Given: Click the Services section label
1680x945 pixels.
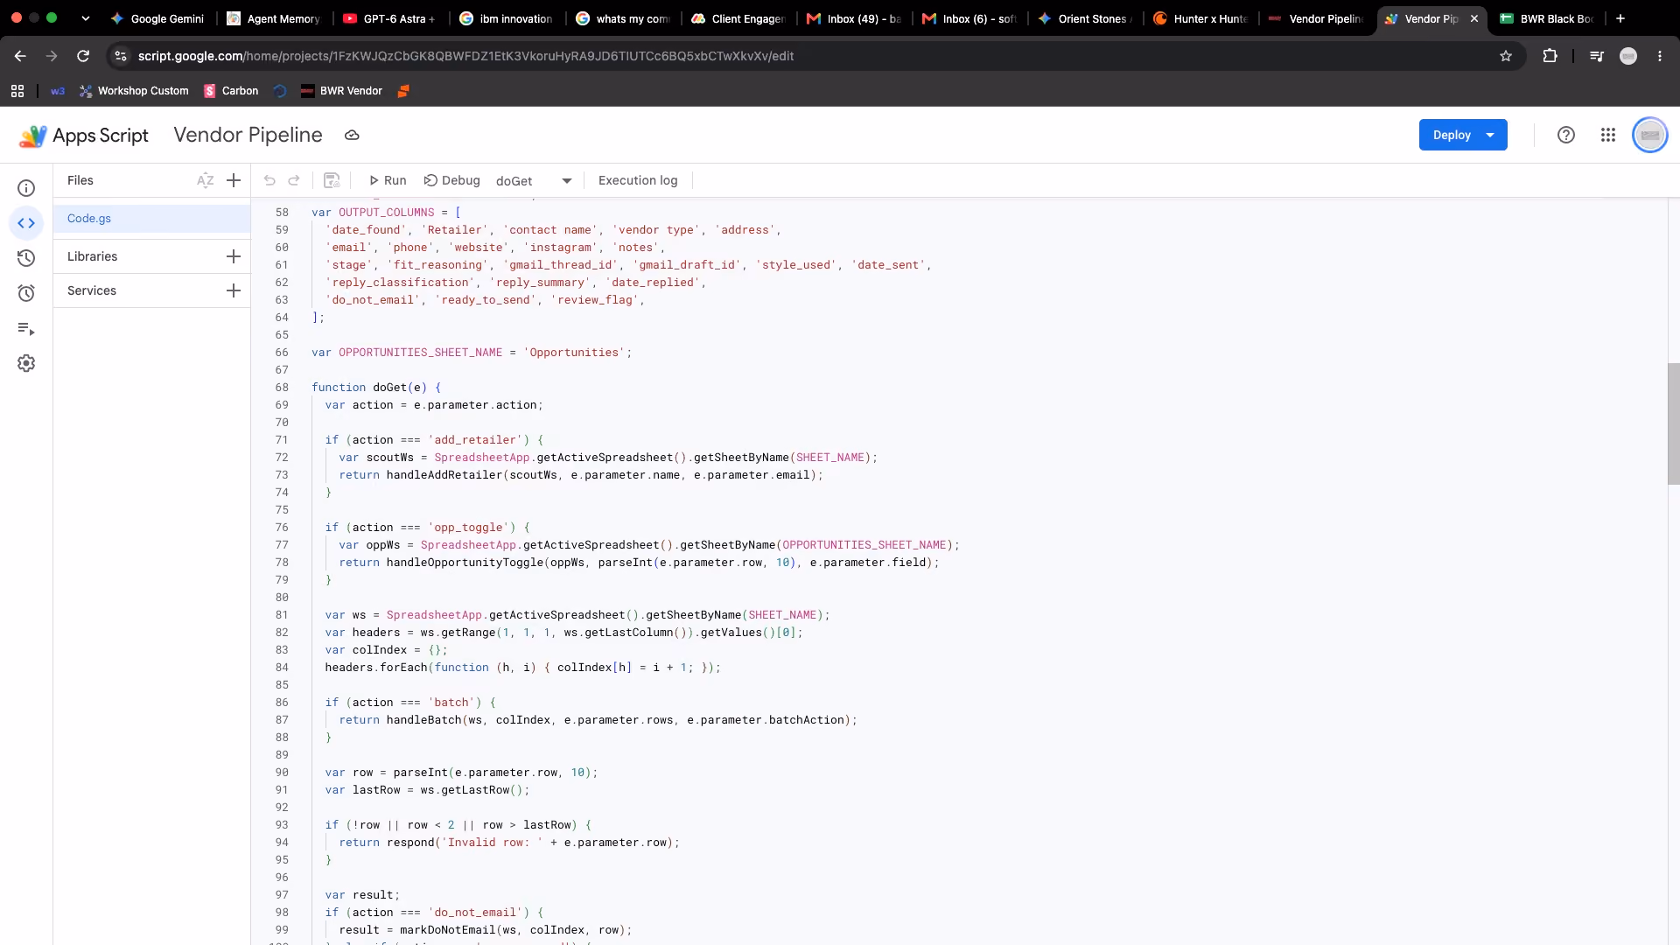Looking at the screenshot, I should [x=92, y=290].
